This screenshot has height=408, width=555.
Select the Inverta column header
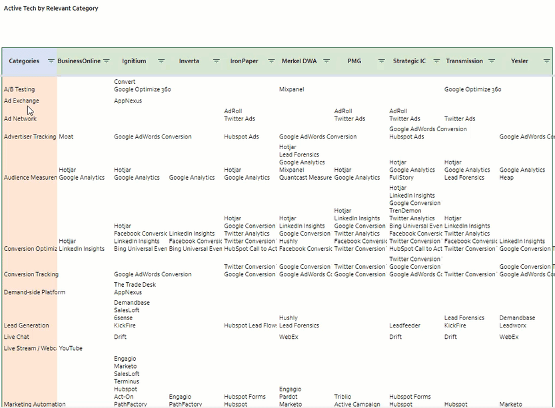pos(189,61)
